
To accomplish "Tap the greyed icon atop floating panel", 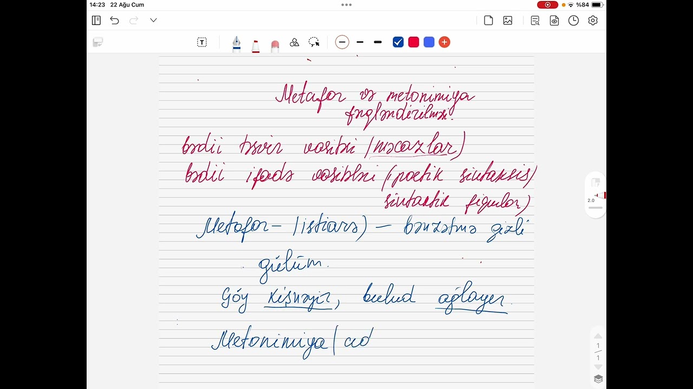I will pos(596,183).
